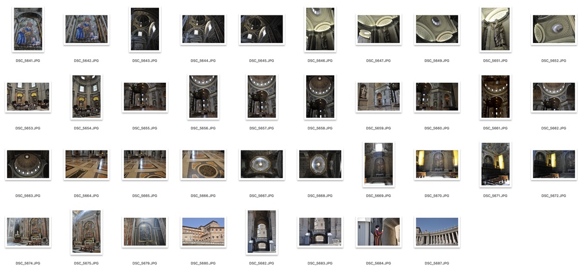Open the DSC_5679.JPG thumbnail image
Viewport: 588px width, 269px height.
coord(145,232)
